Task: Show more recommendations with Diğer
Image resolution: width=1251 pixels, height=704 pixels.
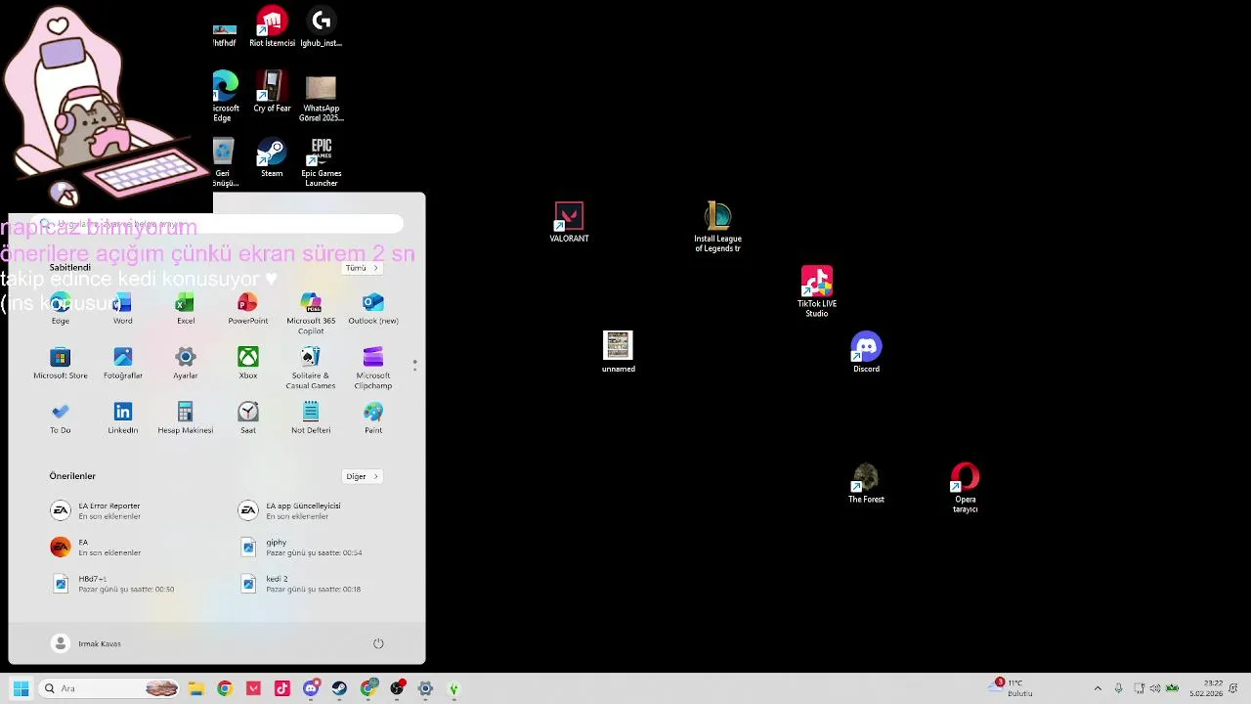Action: pos(362,476)
